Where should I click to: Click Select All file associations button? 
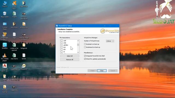point(70,56)
